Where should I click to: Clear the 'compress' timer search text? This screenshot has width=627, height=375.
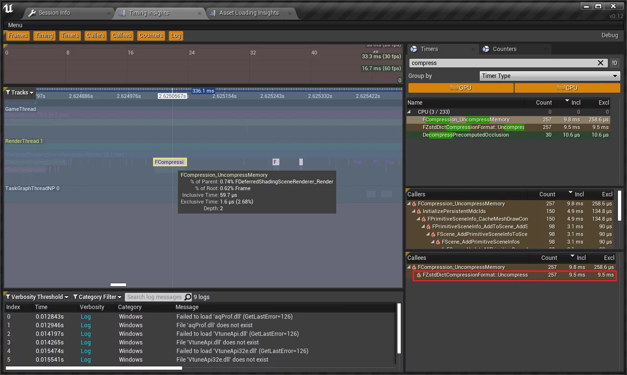pos(601,63)
